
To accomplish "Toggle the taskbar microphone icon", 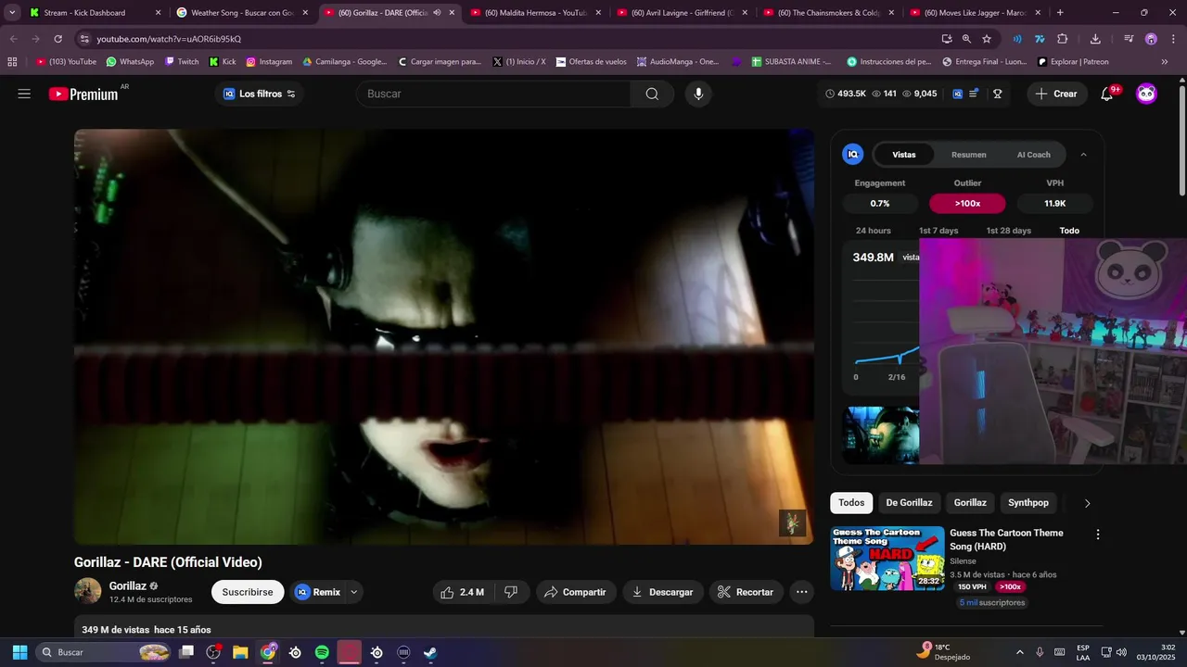I will click(1040, 652).
